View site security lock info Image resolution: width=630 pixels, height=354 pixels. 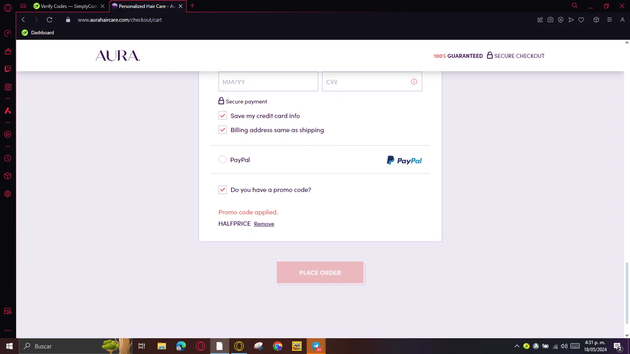[x=68, y=20]
